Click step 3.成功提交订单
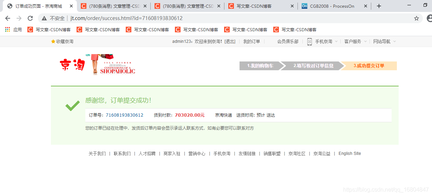 [x=369, y=66]
